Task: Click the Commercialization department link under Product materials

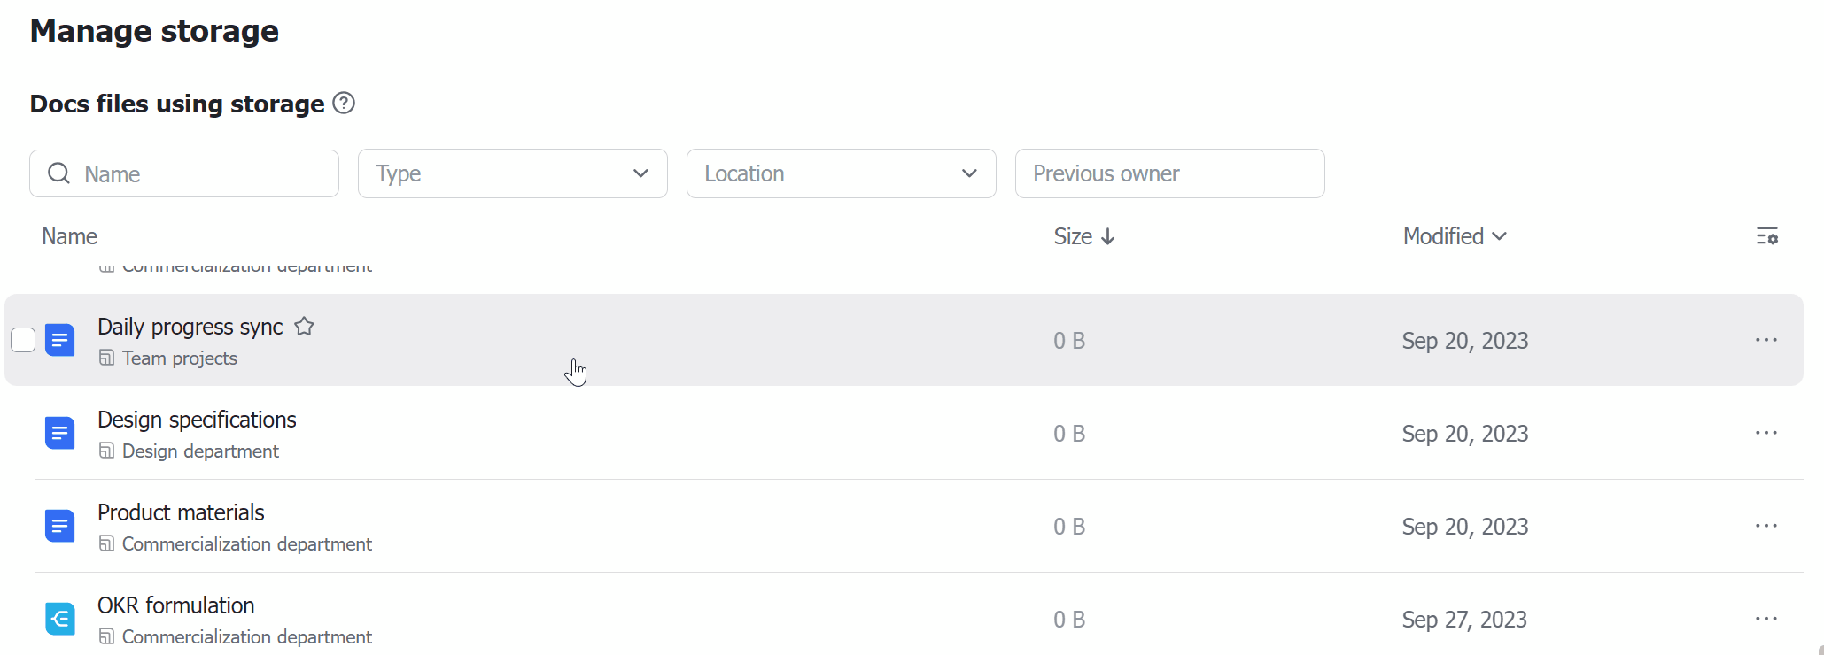Action: click(246, 543)
